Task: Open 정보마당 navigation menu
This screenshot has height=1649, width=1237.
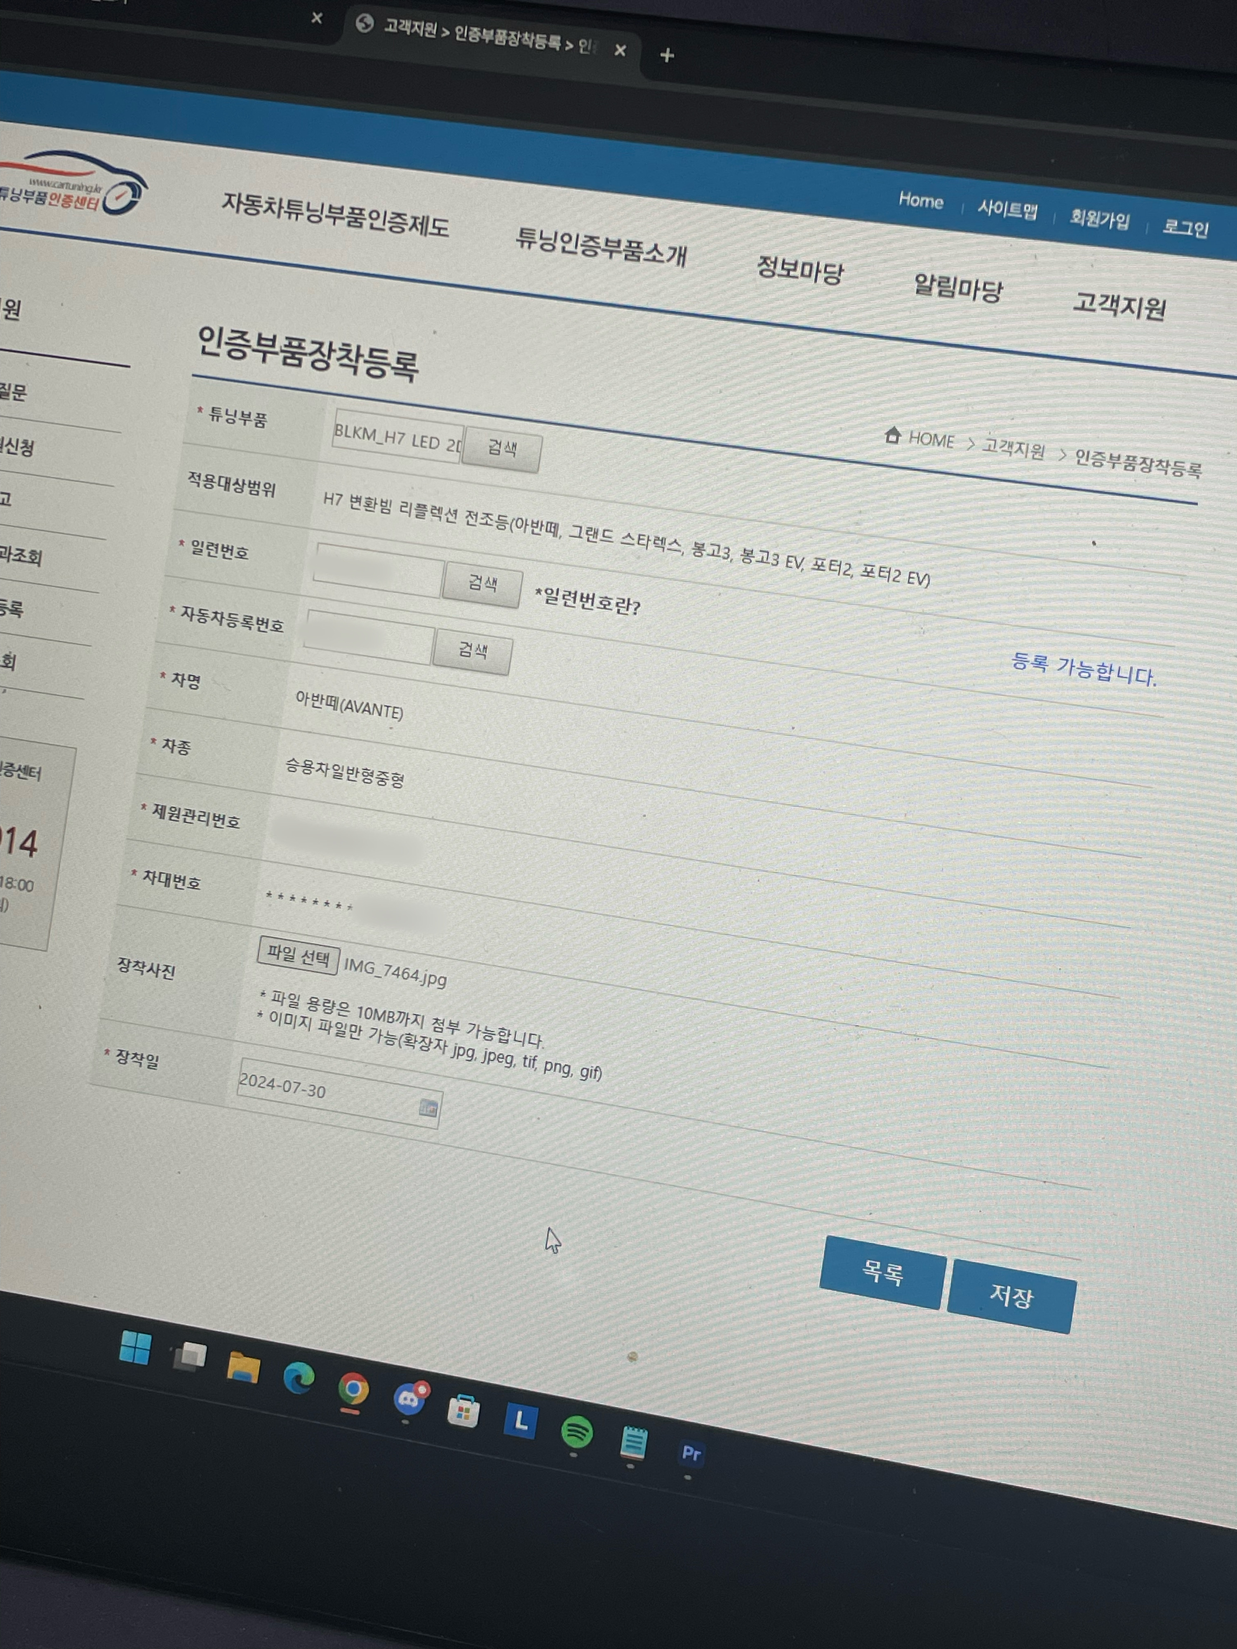Action: (x=800, y=269)
